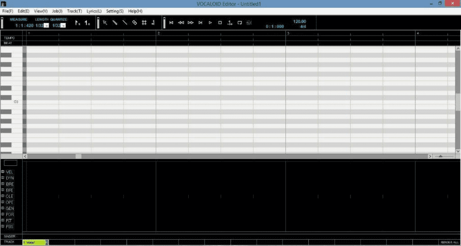Select the OPE control parameter
Image resolution: width=461 pixels, height=246 pixels.
[10, 202]
